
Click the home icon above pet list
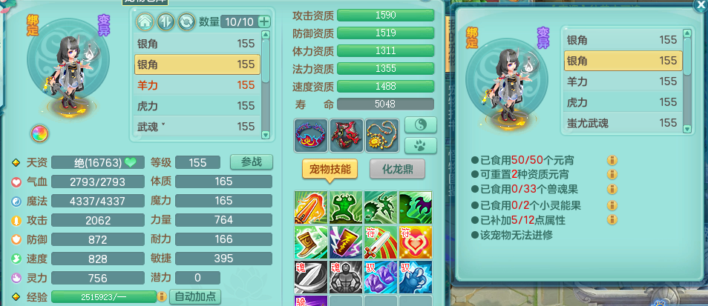click(x=143, y=21)
